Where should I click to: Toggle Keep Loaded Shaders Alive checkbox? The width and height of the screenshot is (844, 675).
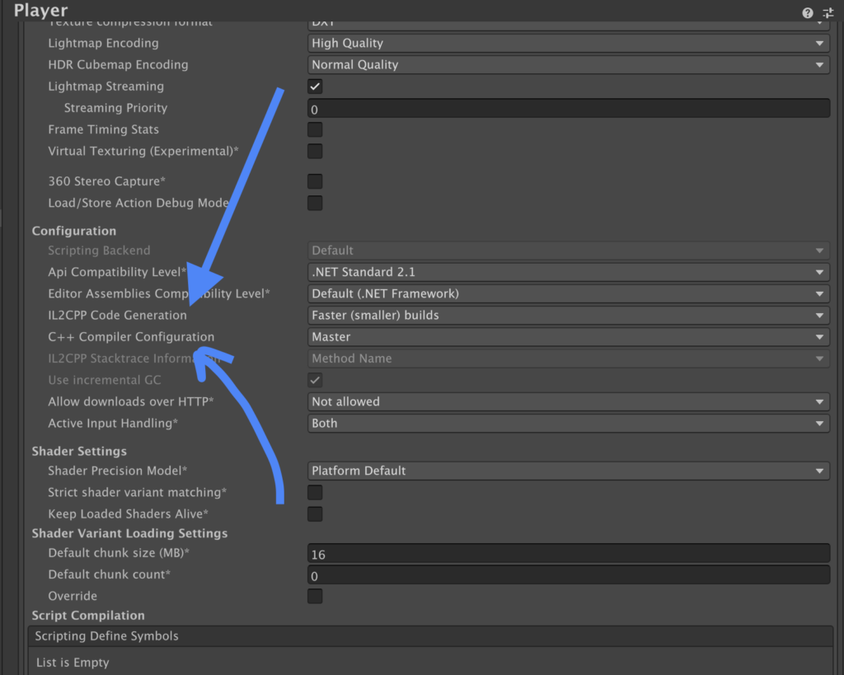[315, 514]
